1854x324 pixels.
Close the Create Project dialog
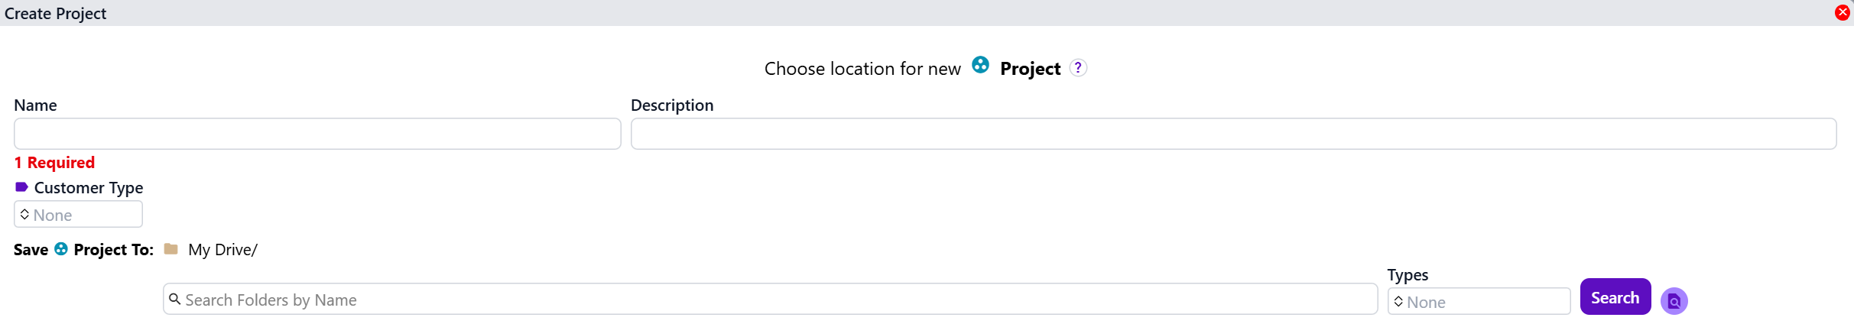[x=1843, y=12]
